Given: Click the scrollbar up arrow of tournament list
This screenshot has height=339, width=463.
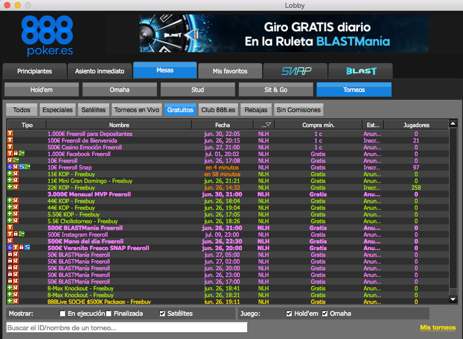Looking at the screenshot, I should coord(453,124).
